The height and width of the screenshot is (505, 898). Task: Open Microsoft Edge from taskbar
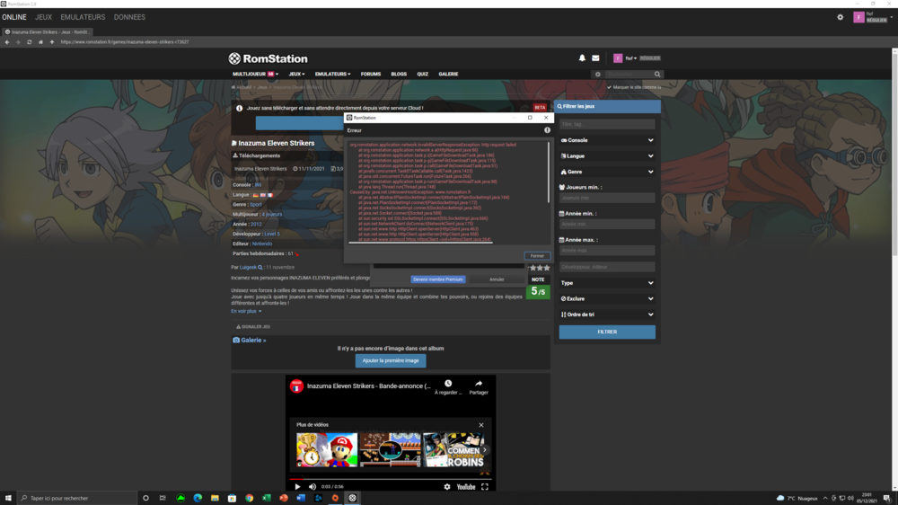coord(198,498)
